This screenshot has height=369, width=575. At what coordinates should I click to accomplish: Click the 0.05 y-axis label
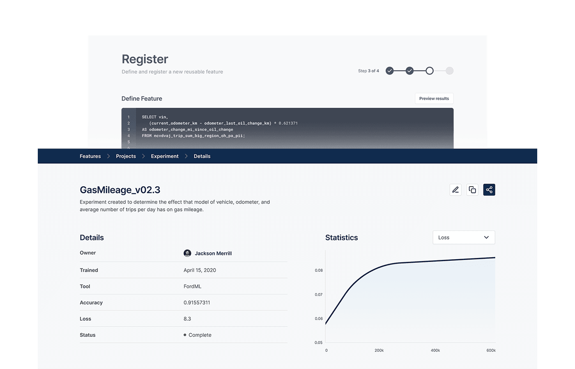click(319, 343)
